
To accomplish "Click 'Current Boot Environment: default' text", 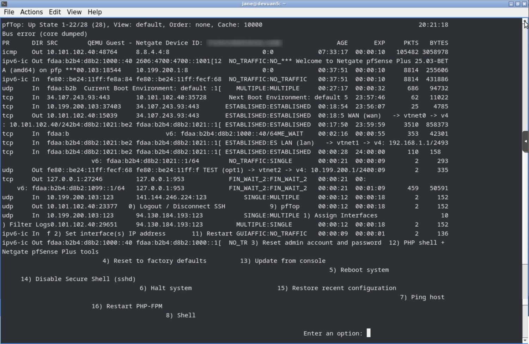I will click(x=145, y=88).
